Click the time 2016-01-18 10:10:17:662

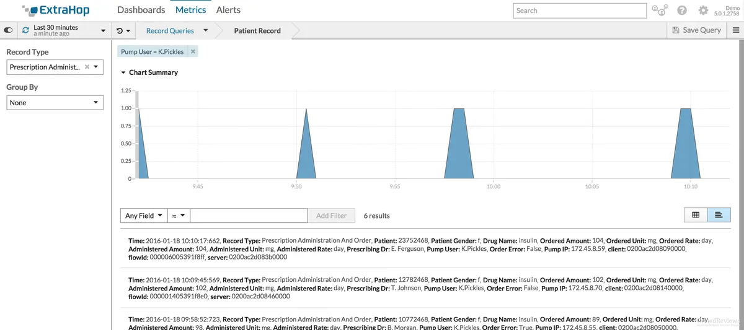pos(183,240)
